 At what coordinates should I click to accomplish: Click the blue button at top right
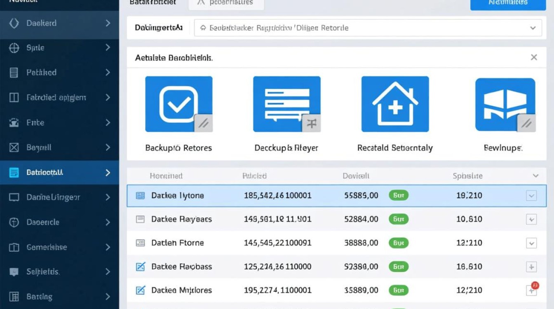(507, 3)
